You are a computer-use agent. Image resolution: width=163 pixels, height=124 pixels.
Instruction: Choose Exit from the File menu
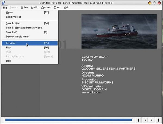click(30, 61)
